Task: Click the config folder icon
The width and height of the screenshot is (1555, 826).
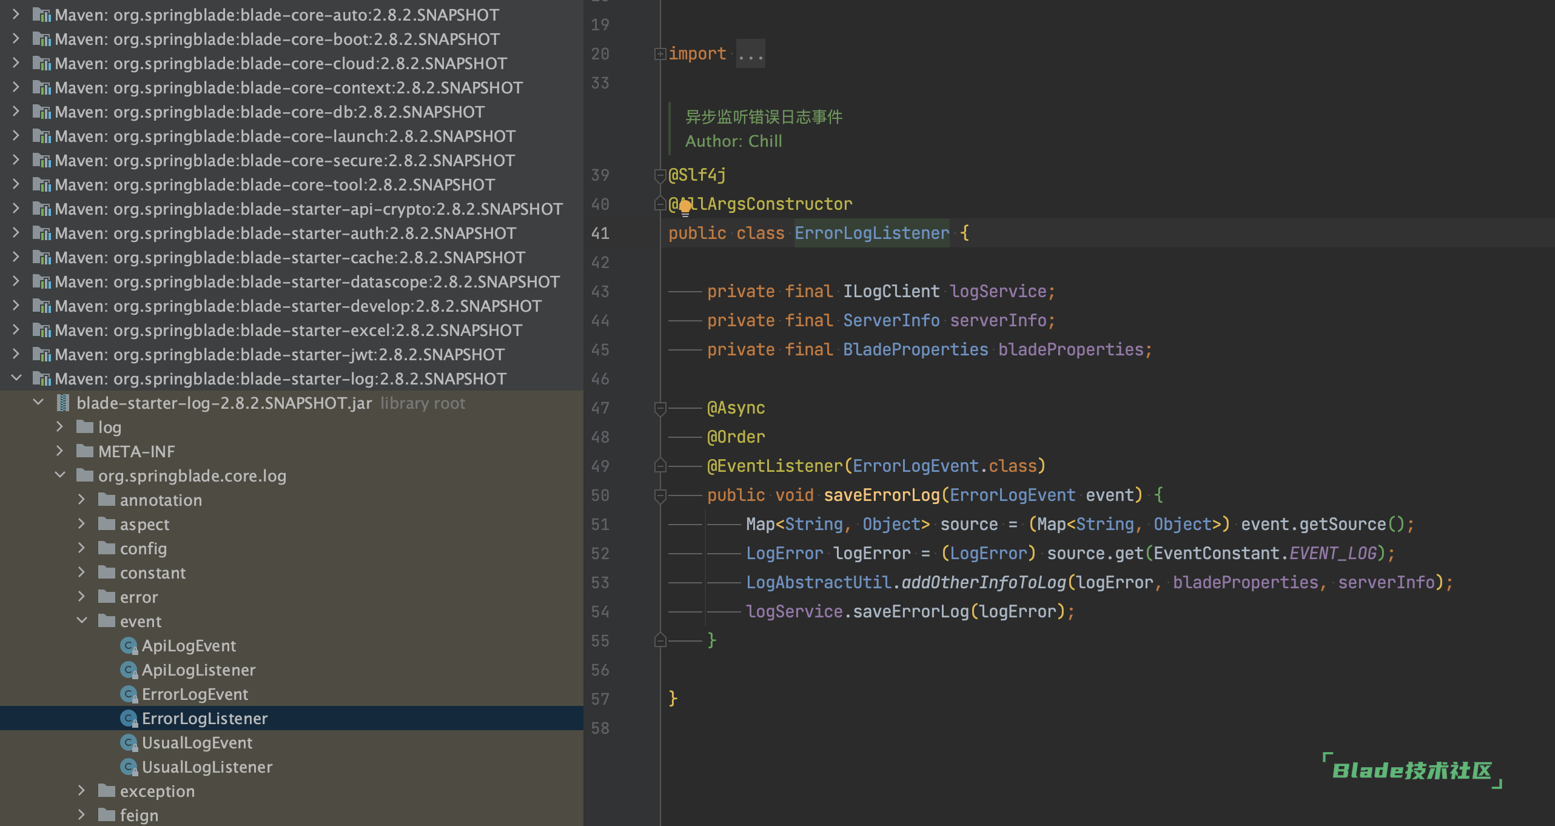Action: click(x=107, y=548)
